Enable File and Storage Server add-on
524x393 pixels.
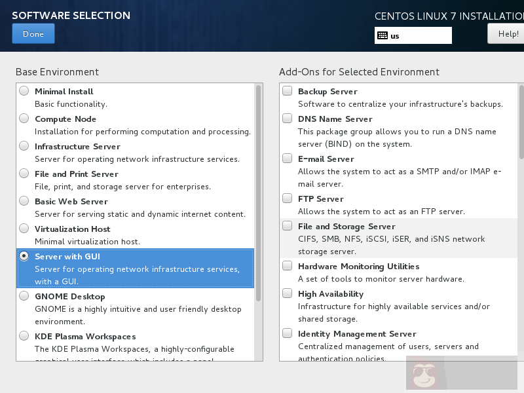tap(287, 226)
